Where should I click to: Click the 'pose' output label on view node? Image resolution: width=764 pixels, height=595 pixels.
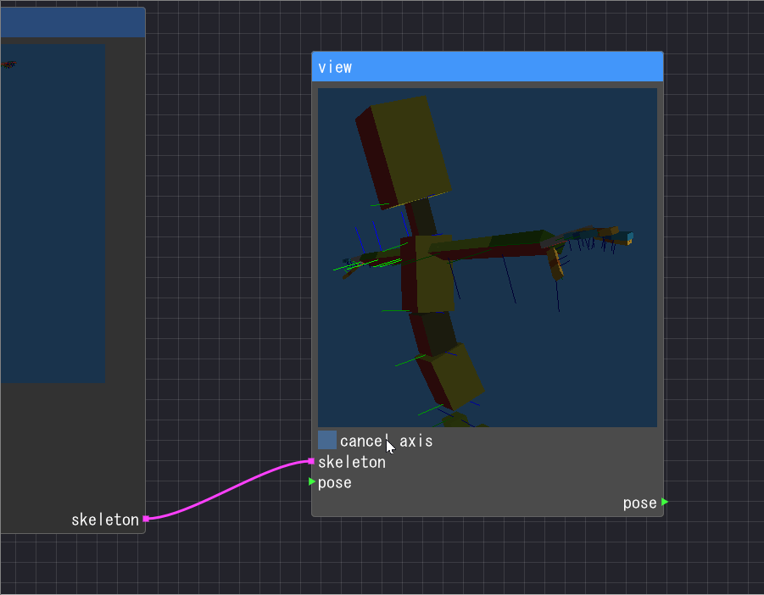(639, 503)
